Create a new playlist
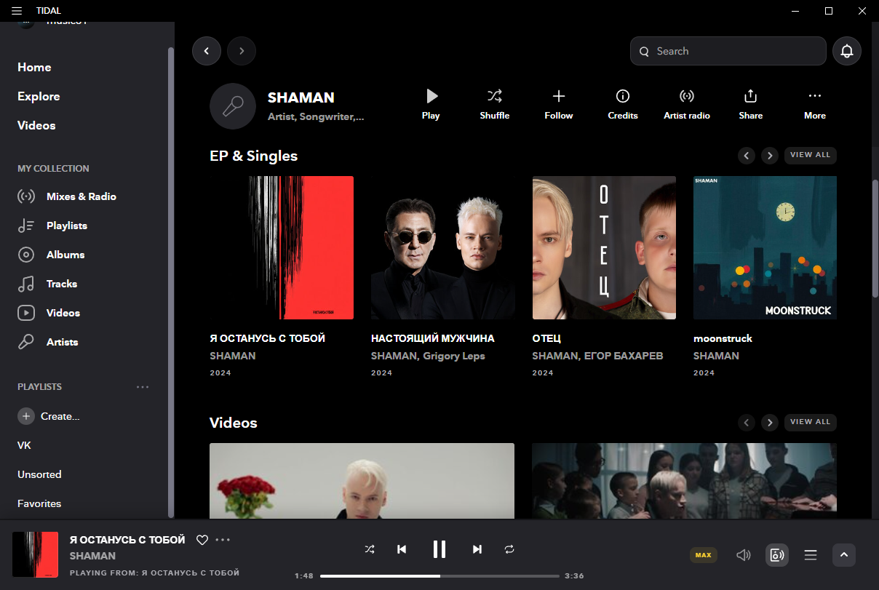Screen dimensions: 879x590 (x=49, y=416)
